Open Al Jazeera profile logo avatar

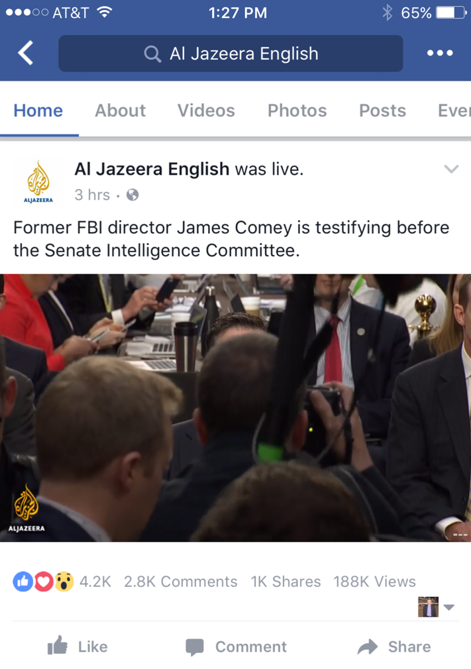pos(38,181)
